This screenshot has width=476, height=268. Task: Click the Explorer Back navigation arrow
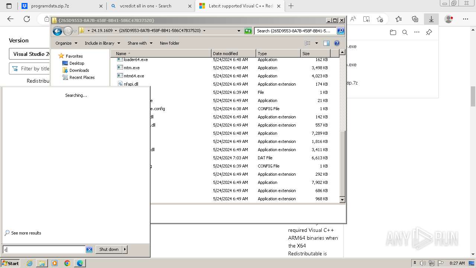click(57, 31)
